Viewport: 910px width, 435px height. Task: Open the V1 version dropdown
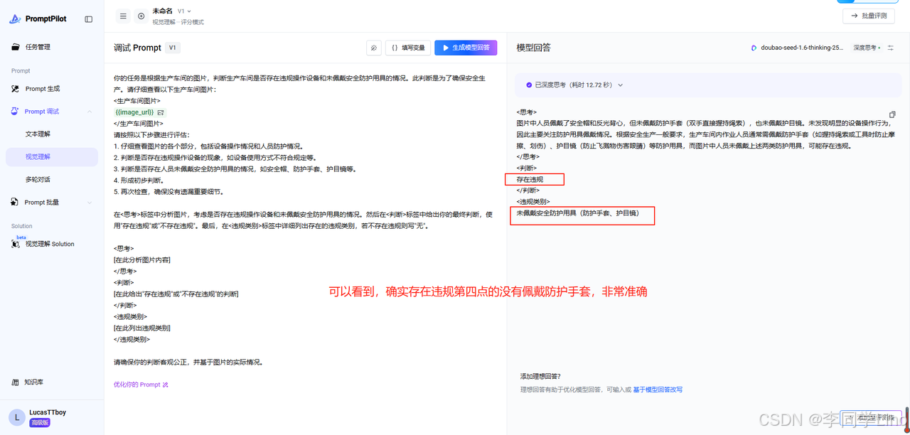[184, 11]
